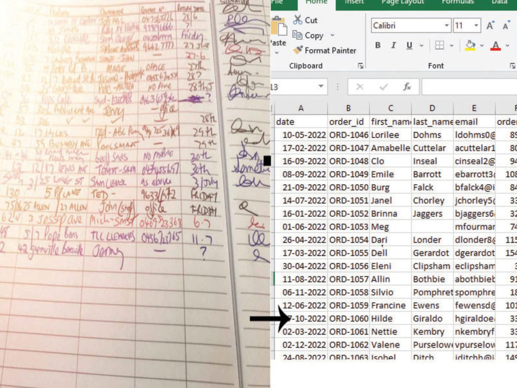Click the formula bar Cancel X icon
This screenshot has width=517, height=388.
(360, 87)
